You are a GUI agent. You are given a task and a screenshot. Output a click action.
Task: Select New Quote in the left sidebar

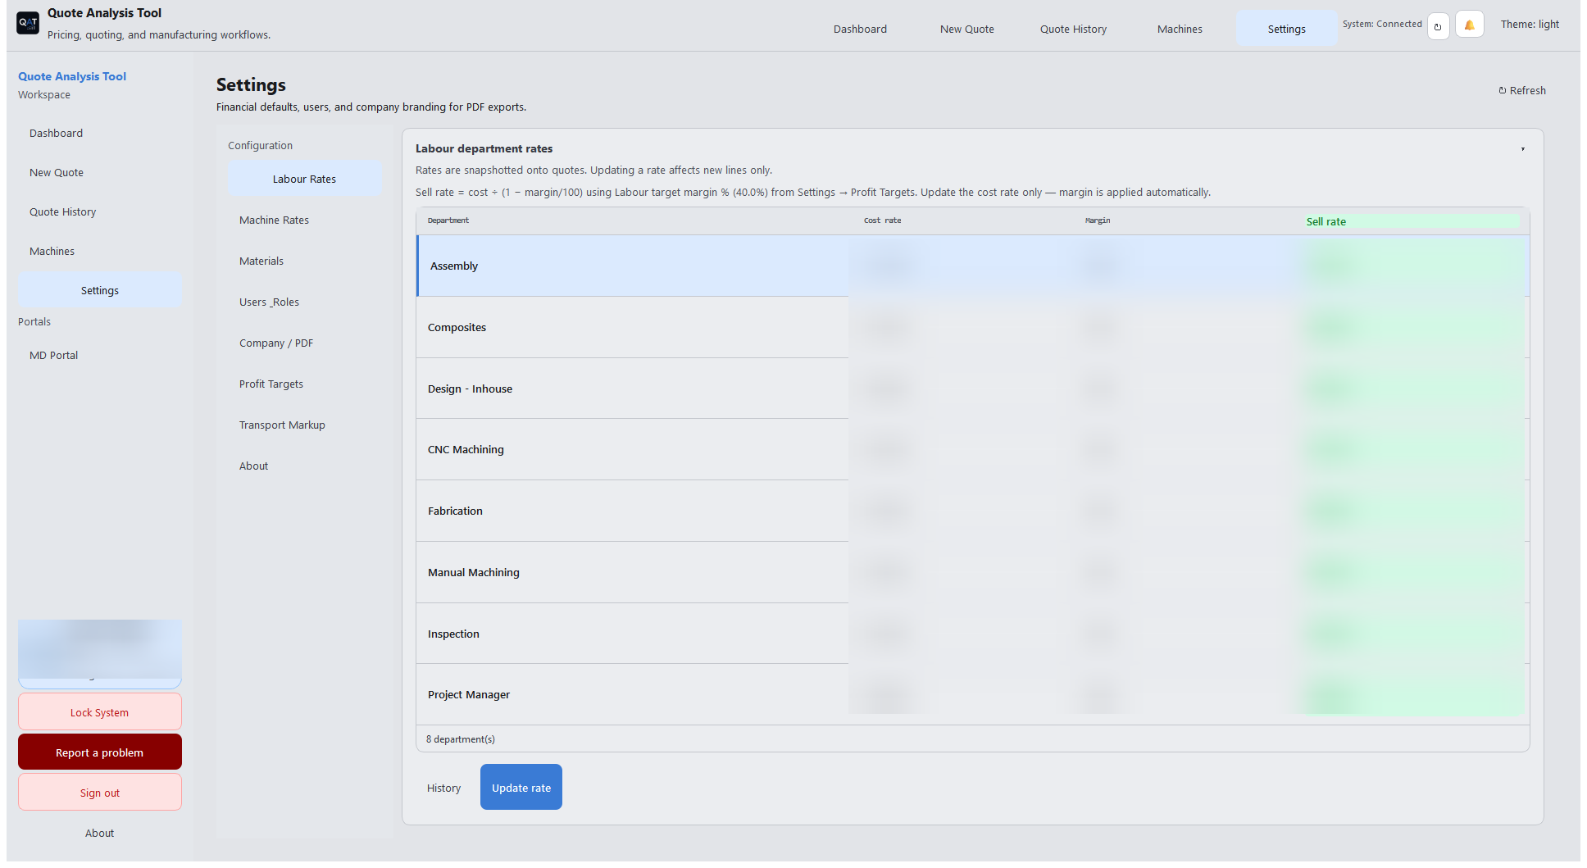(99, 173)
